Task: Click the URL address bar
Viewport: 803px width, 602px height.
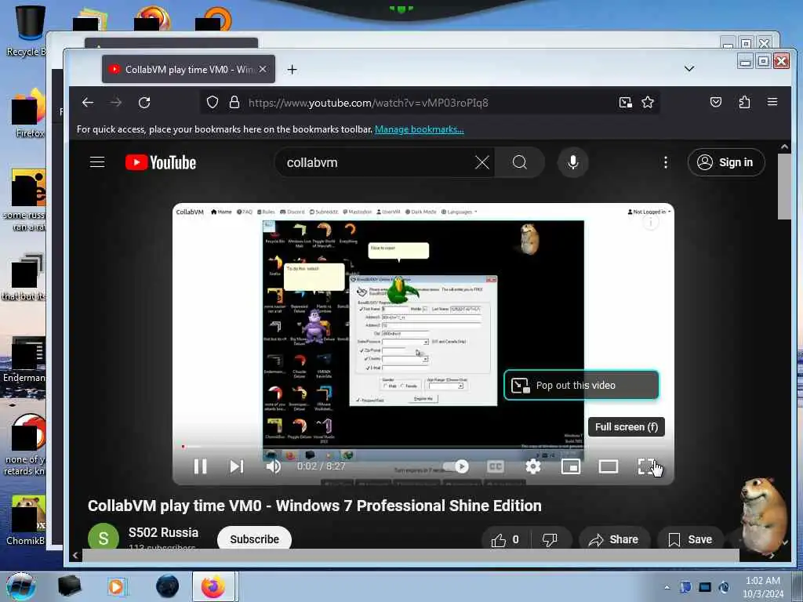Action: click(431, 103)
